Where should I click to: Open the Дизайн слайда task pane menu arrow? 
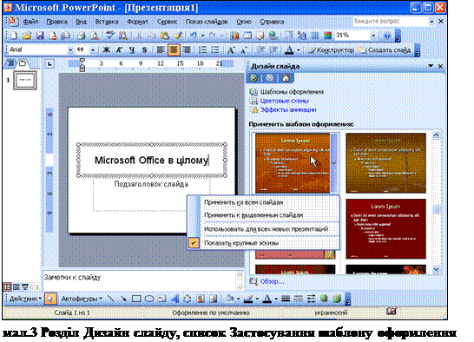(431, 66)
